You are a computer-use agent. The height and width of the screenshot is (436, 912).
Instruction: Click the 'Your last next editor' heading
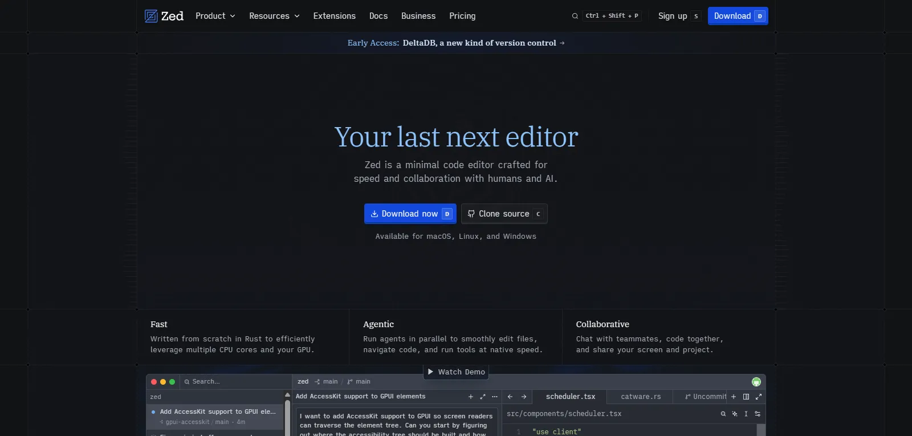[456, 137]
